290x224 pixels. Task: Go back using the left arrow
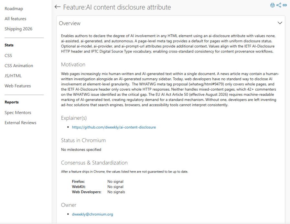coord(58,7)
